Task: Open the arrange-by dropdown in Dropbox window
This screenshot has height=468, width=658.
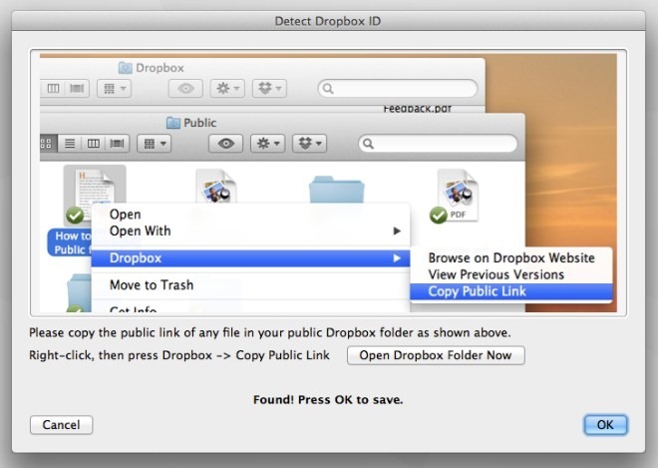Action: point(114,88)
